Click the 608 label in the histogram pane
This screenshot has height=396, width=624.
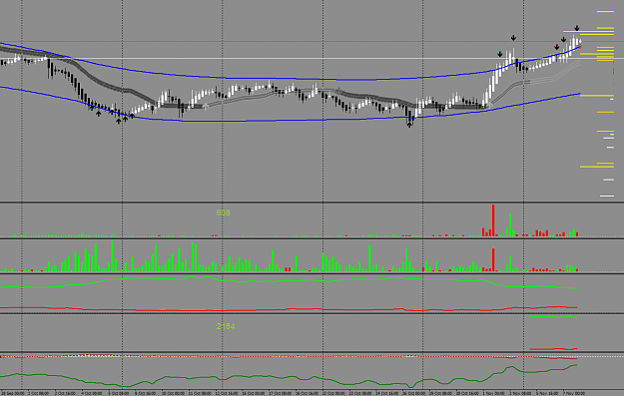click(223, 212)
